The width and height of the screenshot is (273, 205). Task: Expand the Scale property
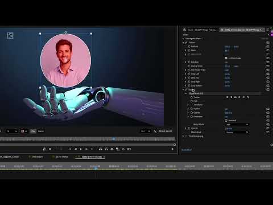click(185, 50)
